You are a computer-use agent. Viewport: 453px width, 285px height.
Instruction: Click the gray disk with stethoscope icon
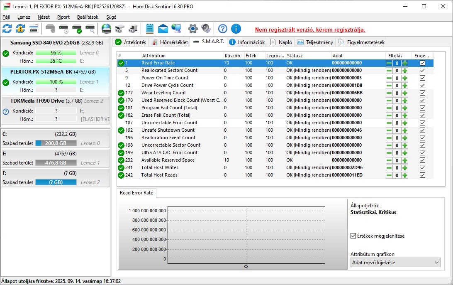coord(50,29)
